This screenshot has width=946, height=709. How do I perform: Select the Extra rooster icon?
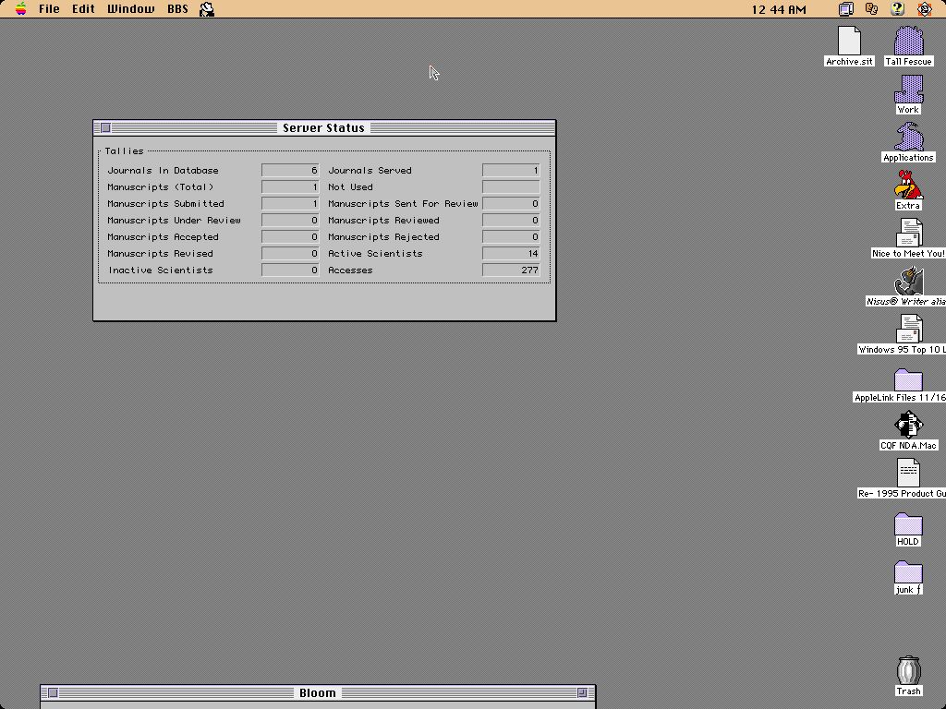(908, 186)
